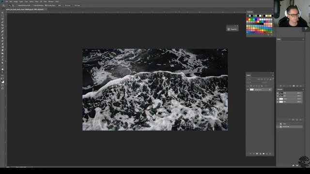The height and width of the screenshot is (174, 310).
Task: Open the File menu
Action: 6,1
